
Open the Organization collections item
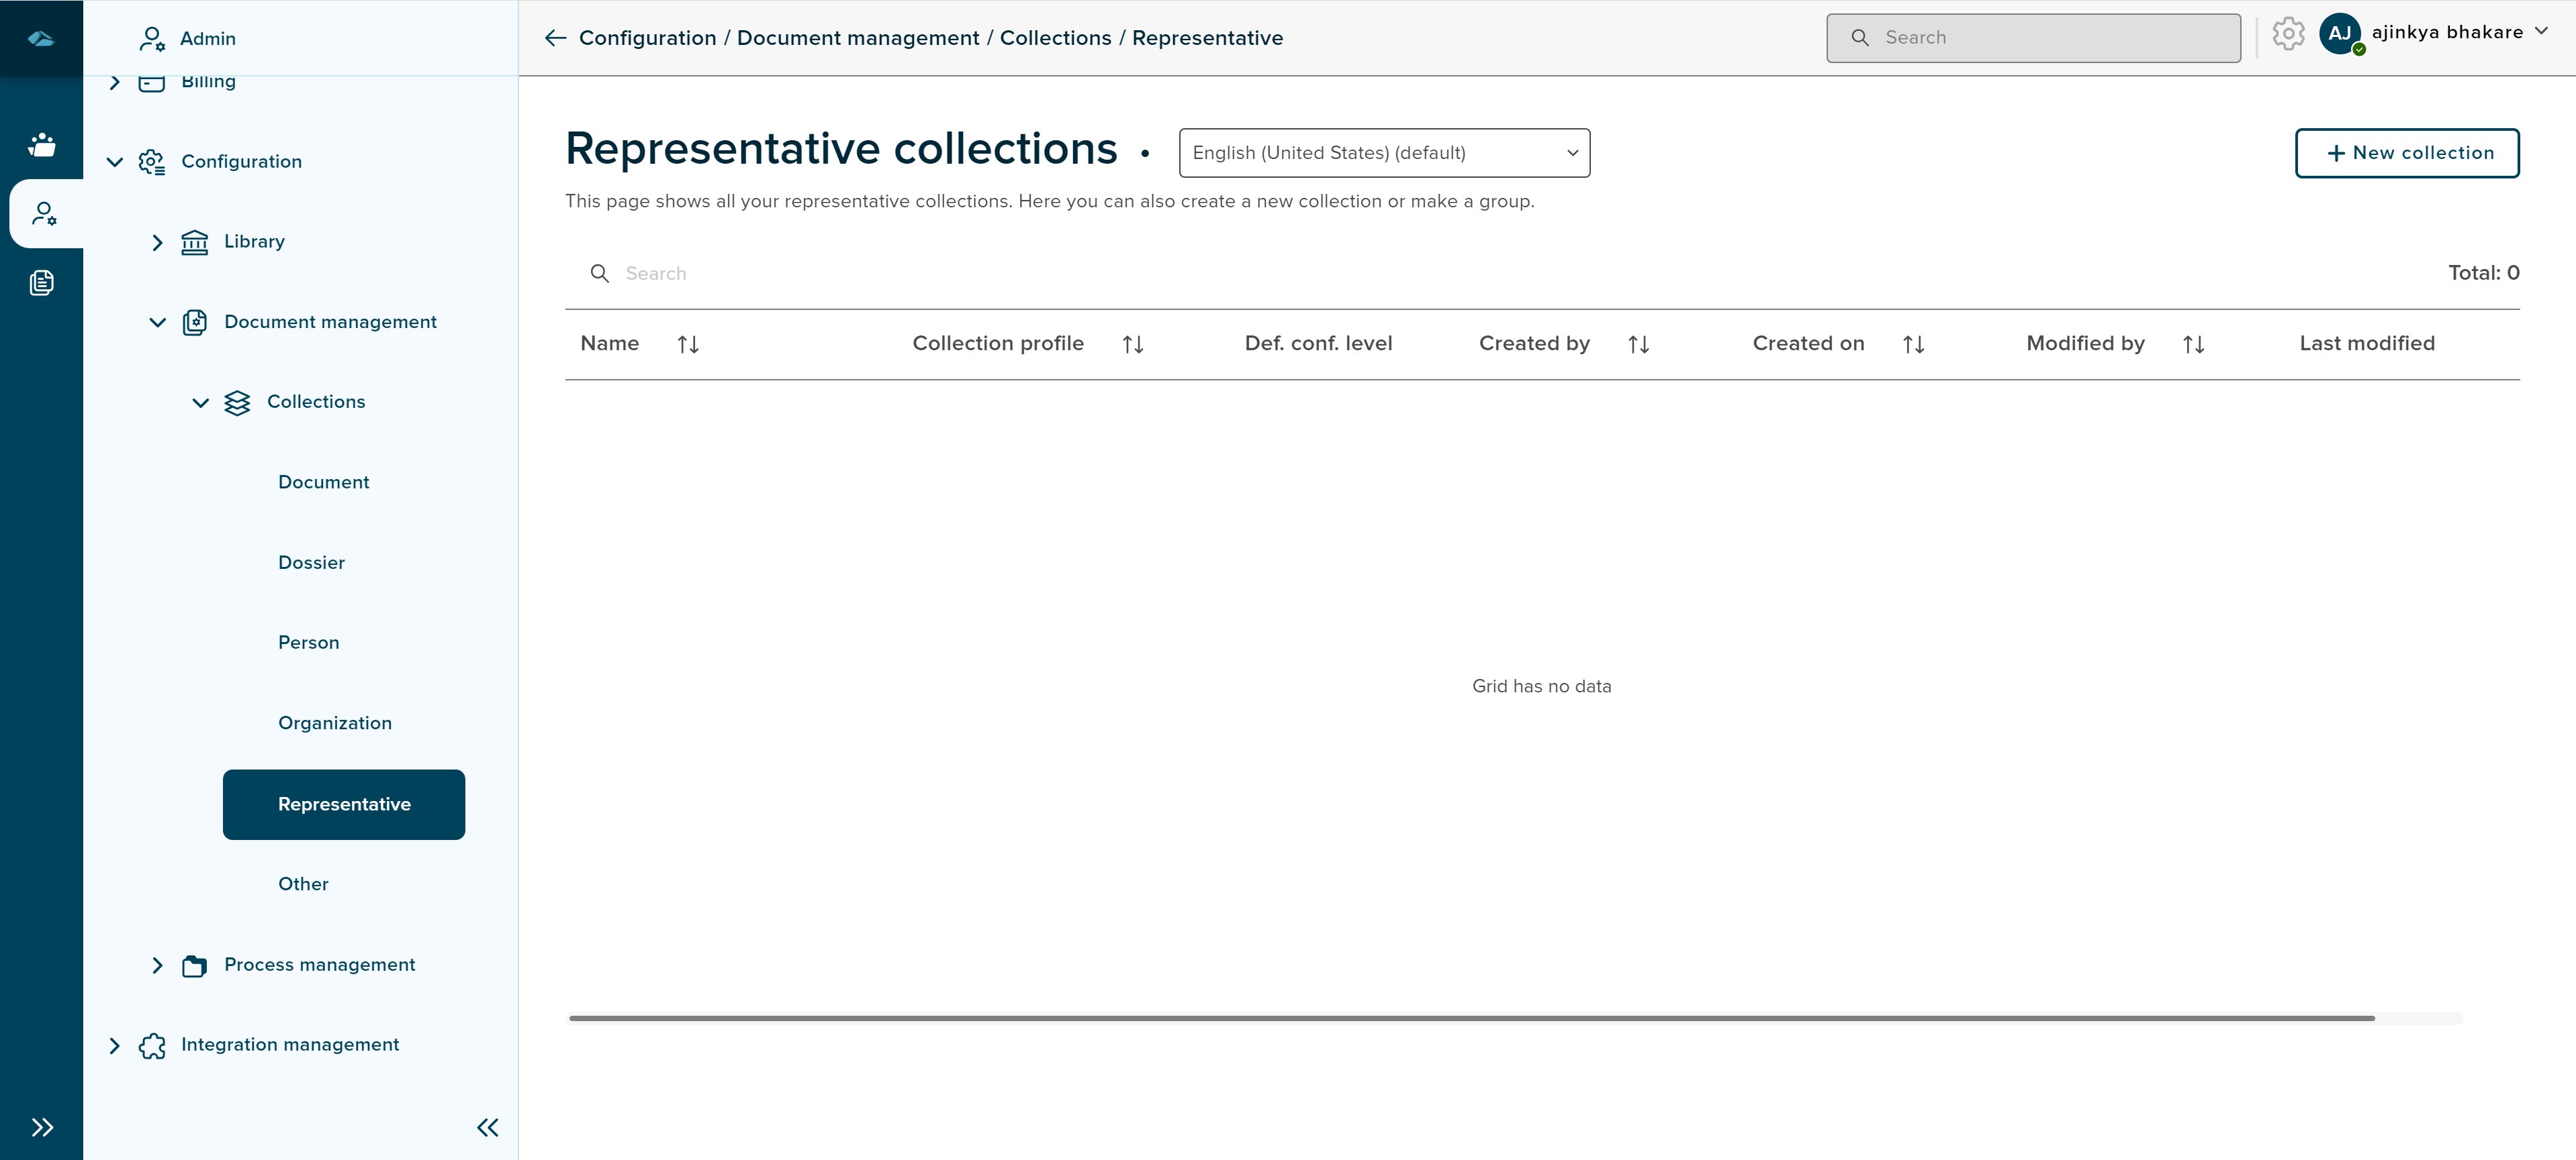(334, 723)
